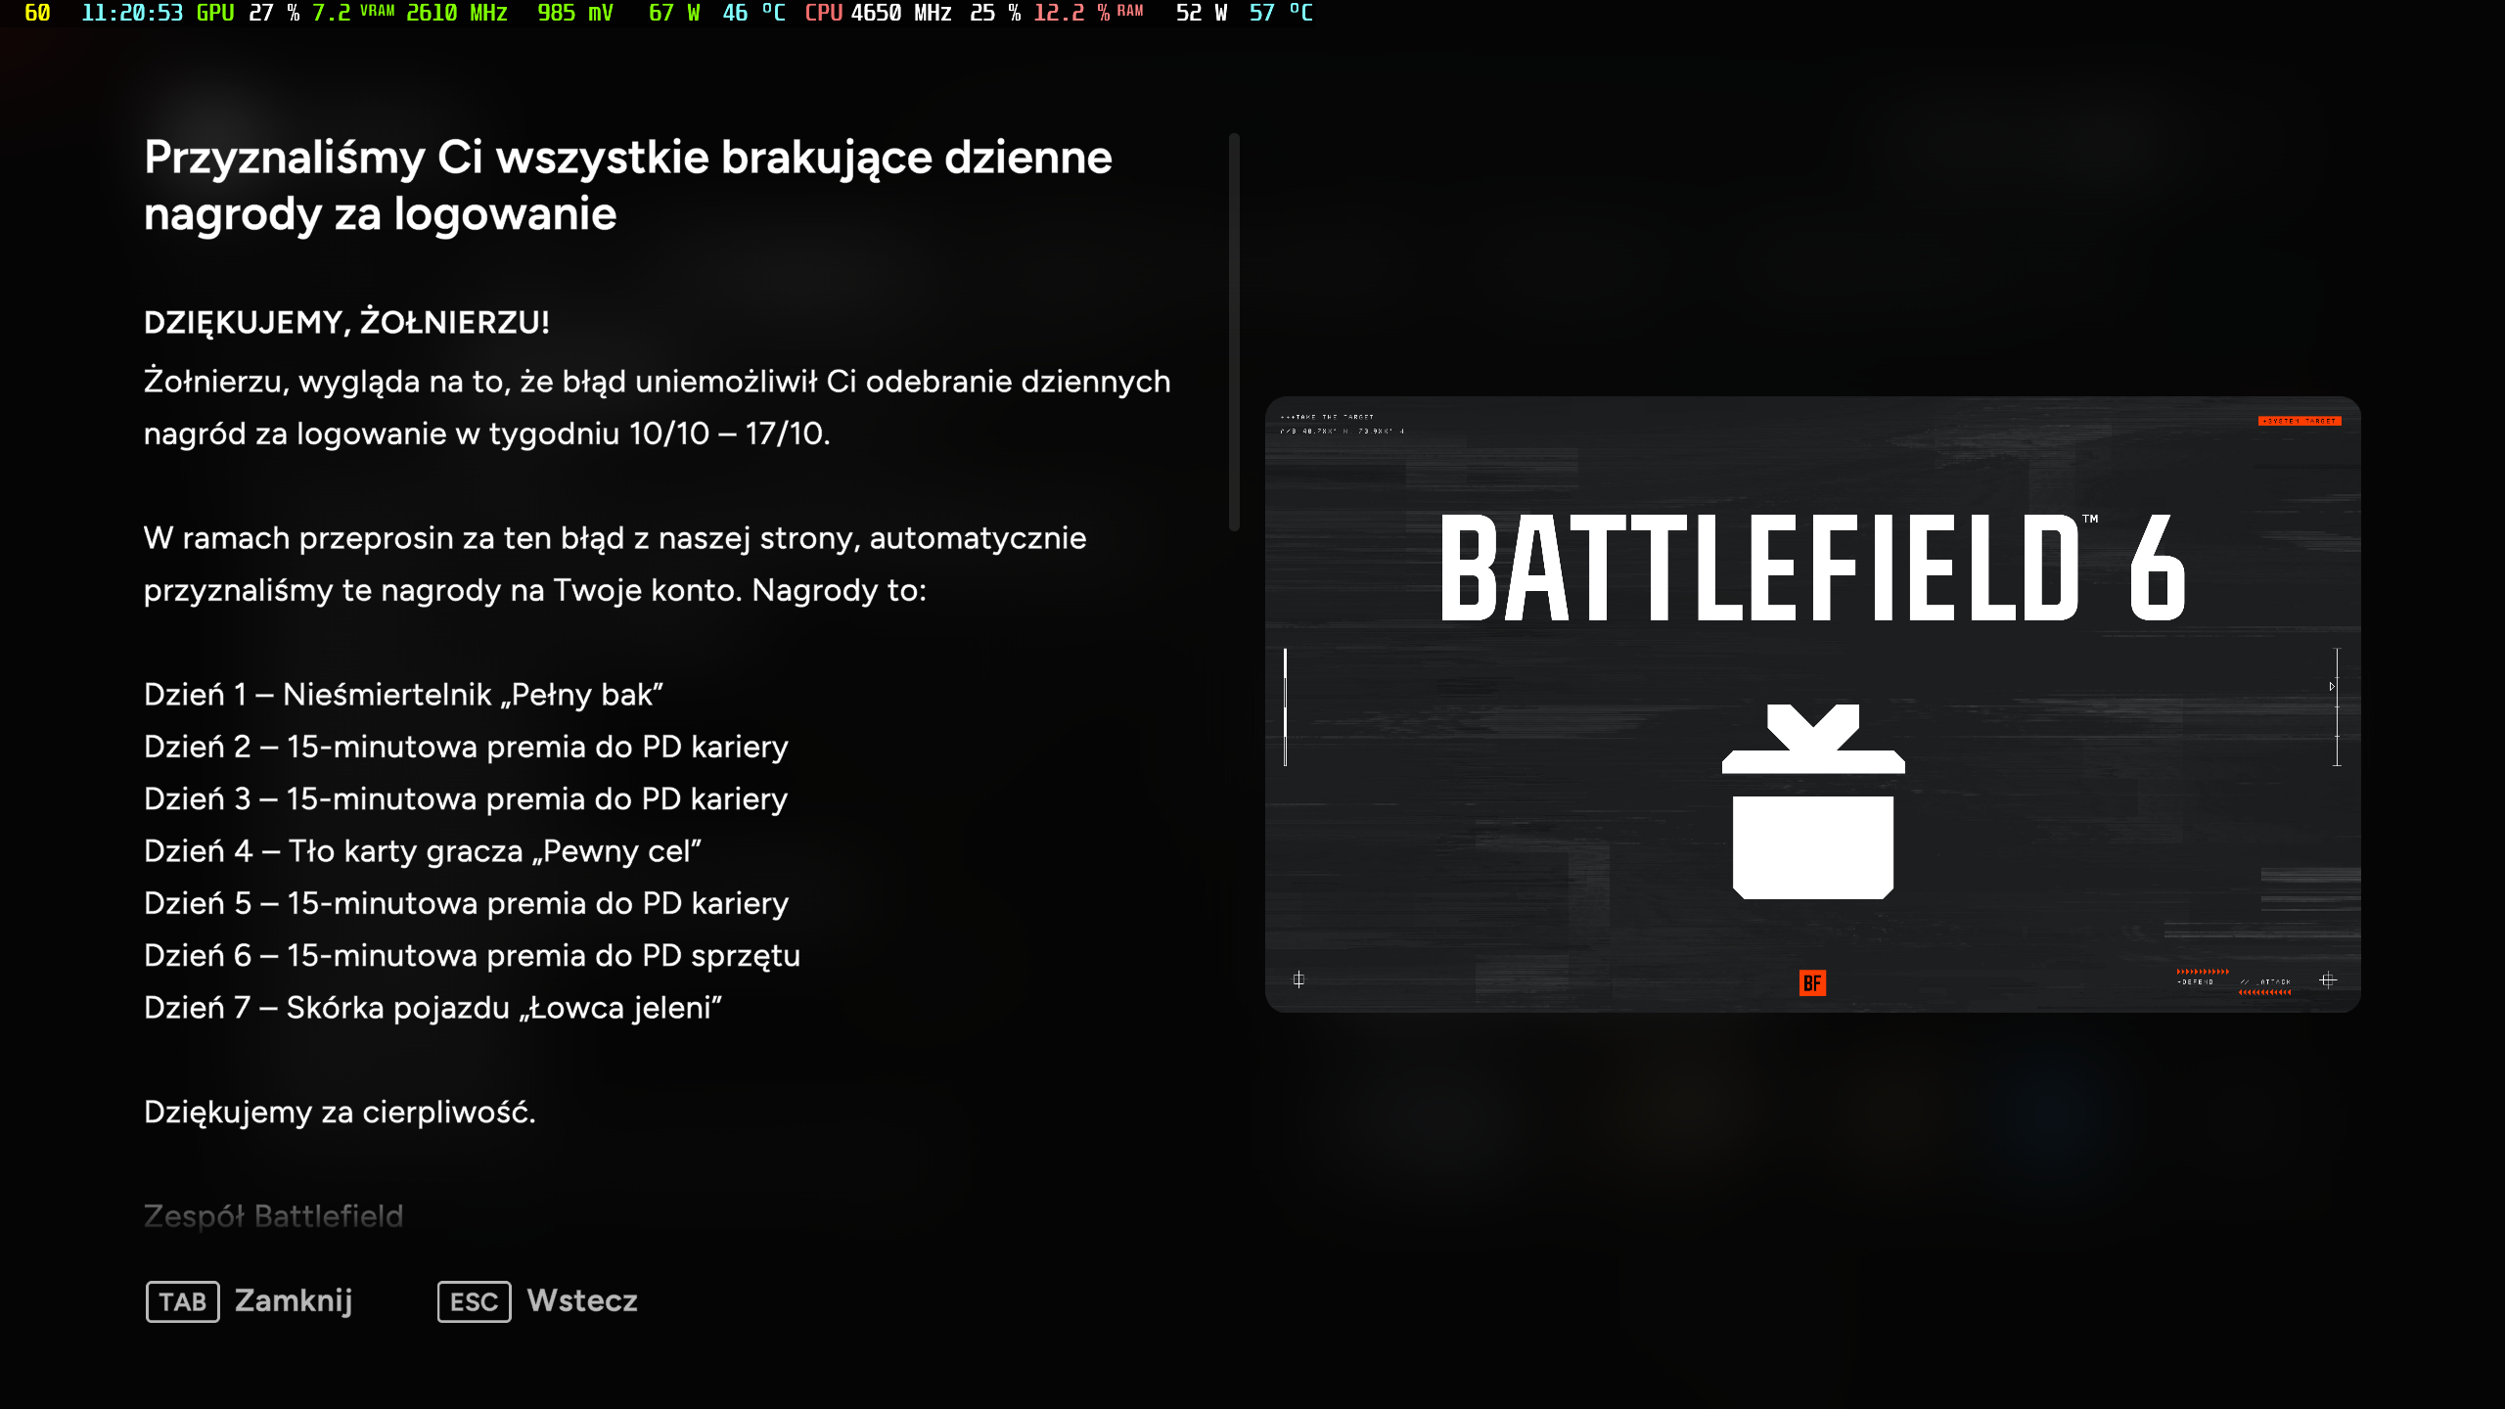Click the small triangle marker on card's right edge
Viewport: 2505px width, 1409px height.
pos(2332,687)
